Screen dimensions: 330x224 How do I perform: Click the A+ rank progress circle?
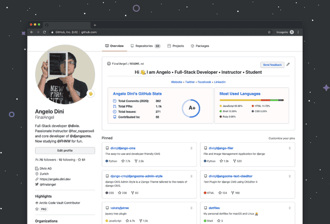pos(191,108)
